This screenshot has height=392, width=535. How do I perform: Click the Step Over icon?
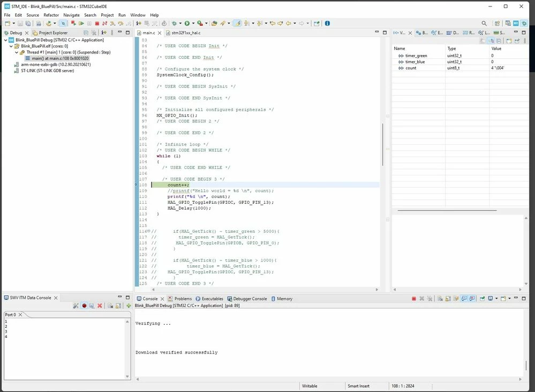pos(120,23)
